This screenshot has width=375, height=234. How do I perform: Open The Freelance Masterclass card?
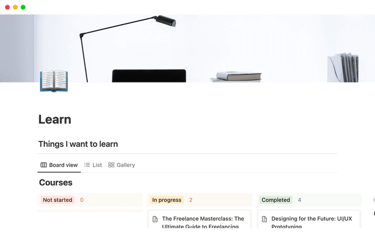coord(203,222)
